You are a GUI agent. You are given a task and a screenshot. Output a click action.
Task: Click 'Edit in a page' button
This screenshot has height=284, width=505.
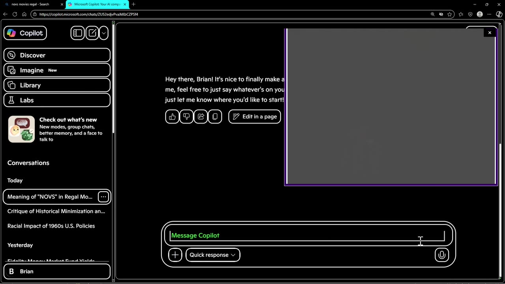(x=254, y=116)
